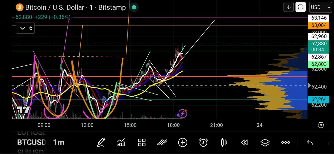The image size is (334, 154).
Task: Select BTCUSD in the watchlist
Action: [x=31, y=143]
